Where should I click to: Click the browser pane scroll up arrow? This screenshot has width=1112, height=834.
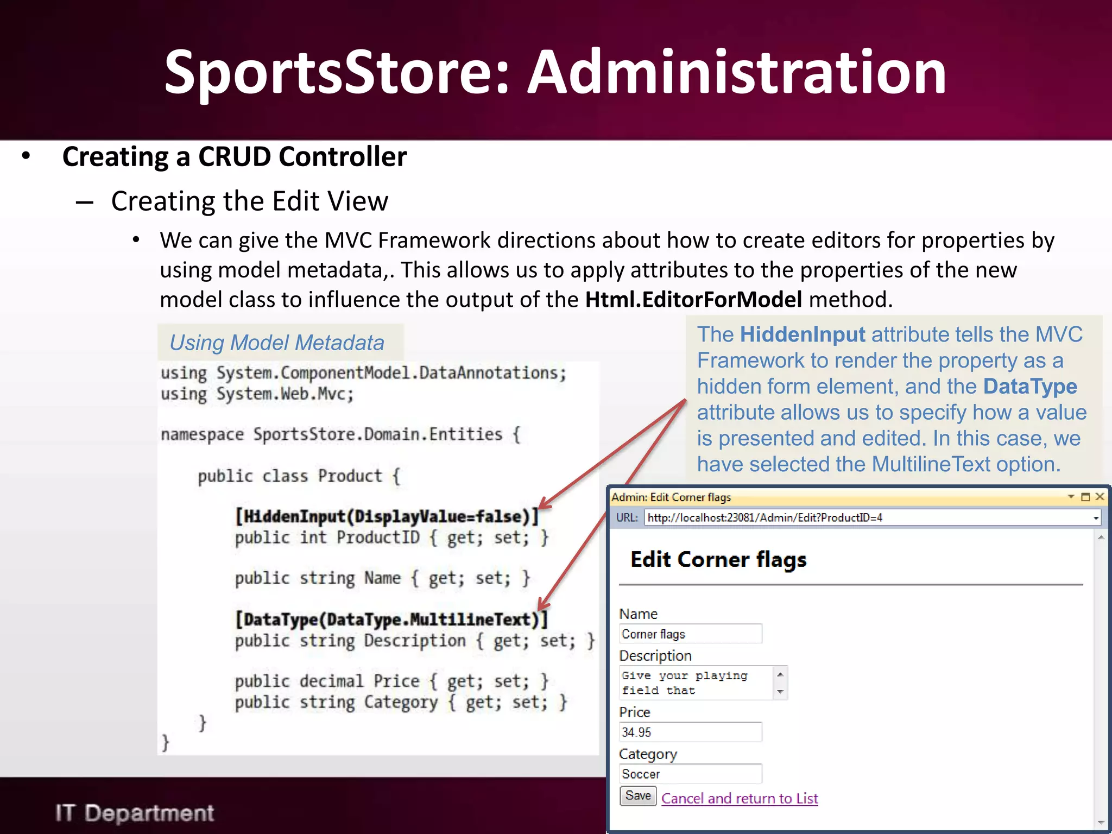tap(1101, 538)
